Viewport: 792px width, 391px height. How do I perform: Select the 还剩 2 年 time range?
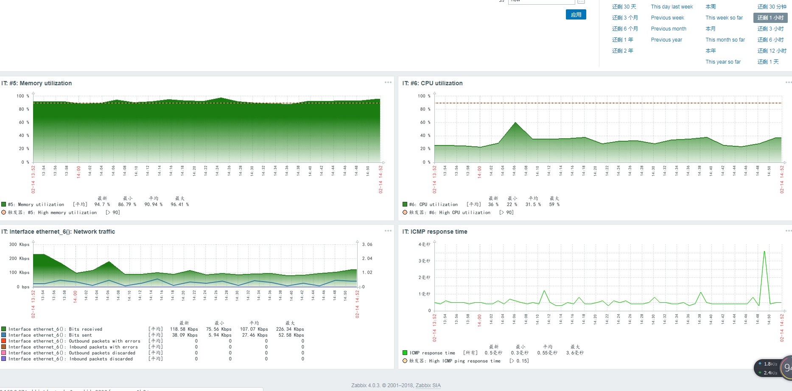[623, 51]
